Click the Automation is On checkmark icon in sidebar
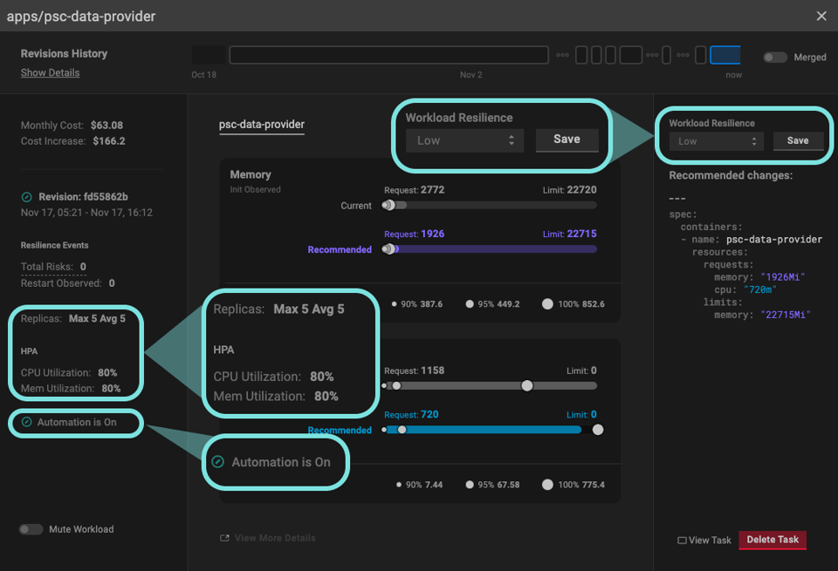This screenshot has width=838, height=571. [x=26, y=422]
